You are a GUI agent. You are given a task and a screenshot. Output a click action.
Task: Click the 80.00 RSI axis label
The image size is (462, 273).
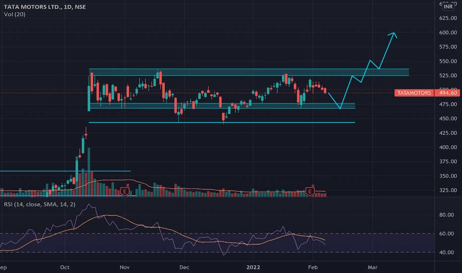(x=446, y=215)
